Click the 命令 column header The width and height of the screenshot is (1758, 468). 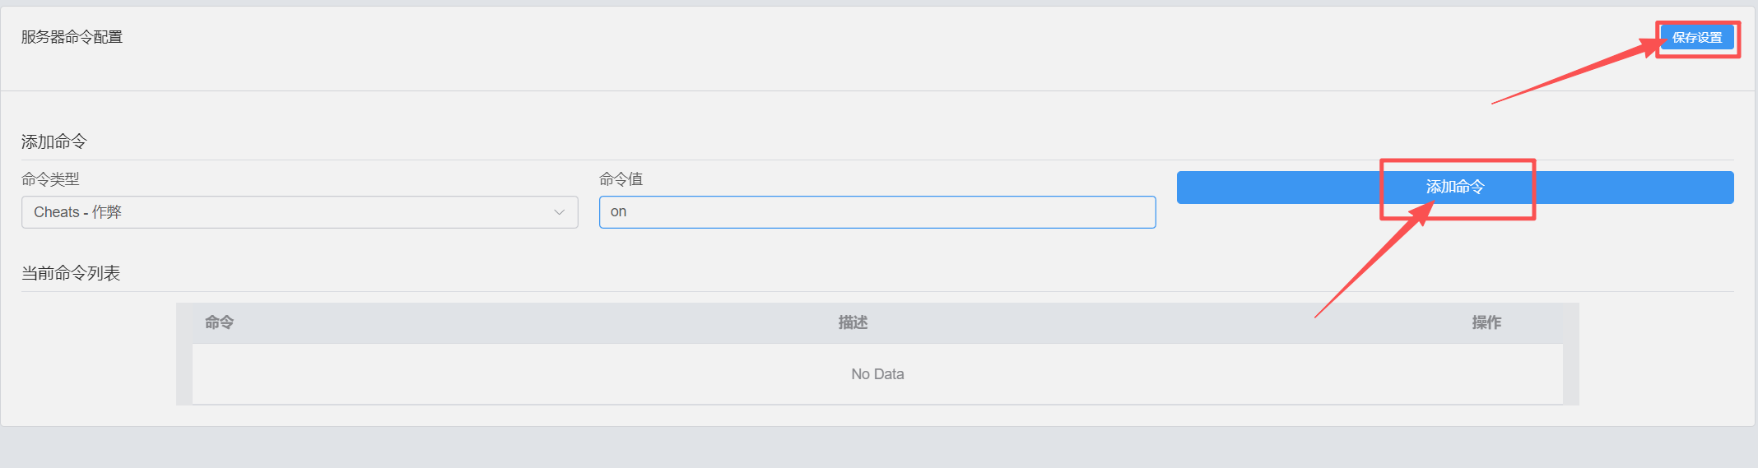tap(220, 322)
